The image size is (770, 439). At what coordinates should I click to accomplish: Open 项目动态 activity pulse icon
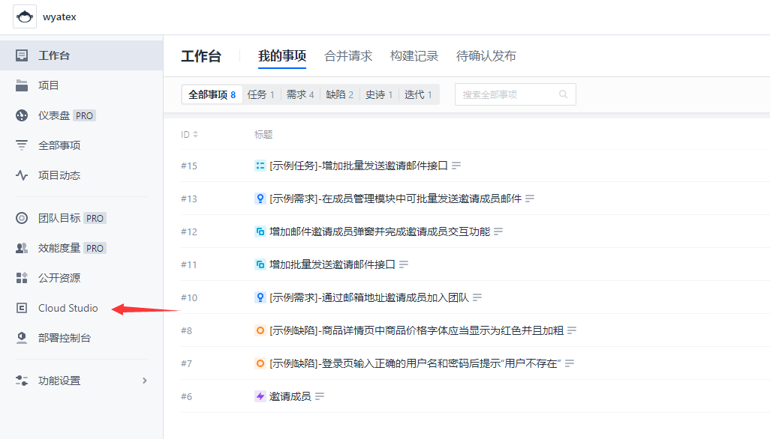(22, 175)
